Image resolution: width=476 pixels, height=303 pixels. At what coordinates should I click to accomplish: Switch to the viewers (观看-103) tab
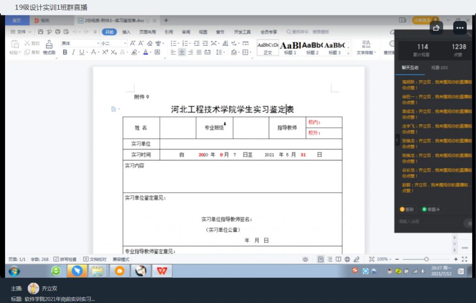[x=439, y=68]
